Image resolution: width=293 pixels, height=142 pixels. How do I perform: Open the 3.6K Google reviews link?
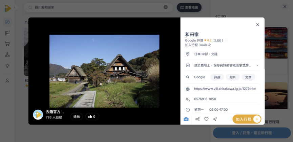[218, 40]
